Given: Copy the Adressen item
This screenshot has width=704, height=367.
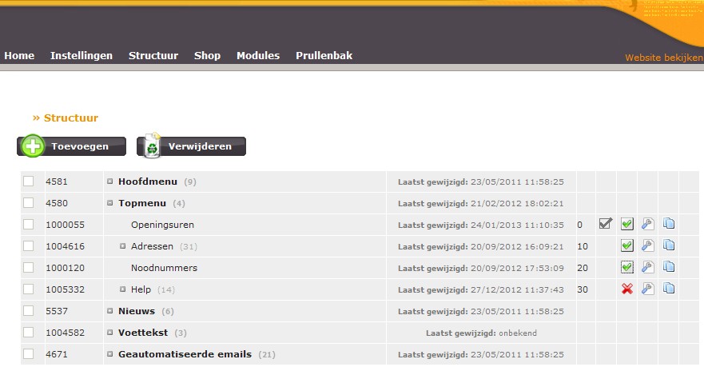Looking at the screenshot, I should click(669, 245).
